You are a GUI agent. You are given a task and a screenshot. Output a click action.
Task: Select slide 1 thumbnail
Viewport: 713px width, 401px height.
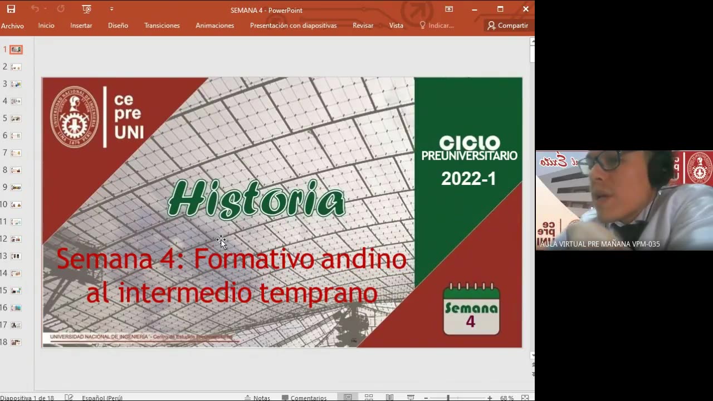tap(16, 50)
